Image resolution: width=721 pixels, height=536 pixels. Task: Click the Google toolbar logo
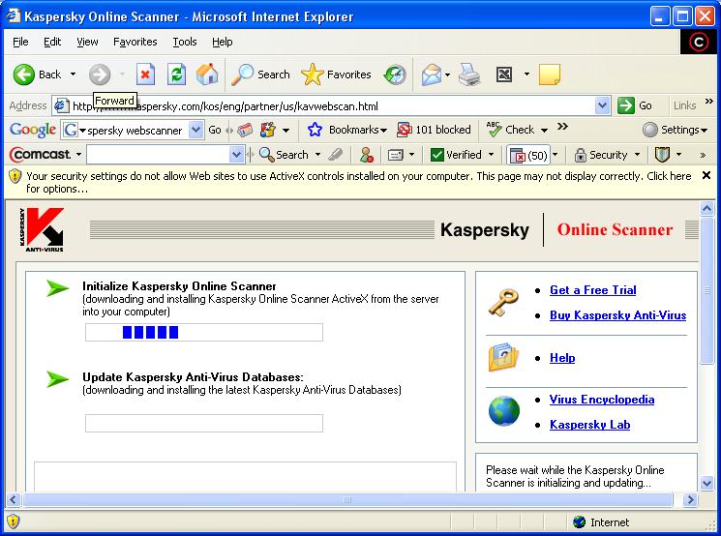pos(33,130)
